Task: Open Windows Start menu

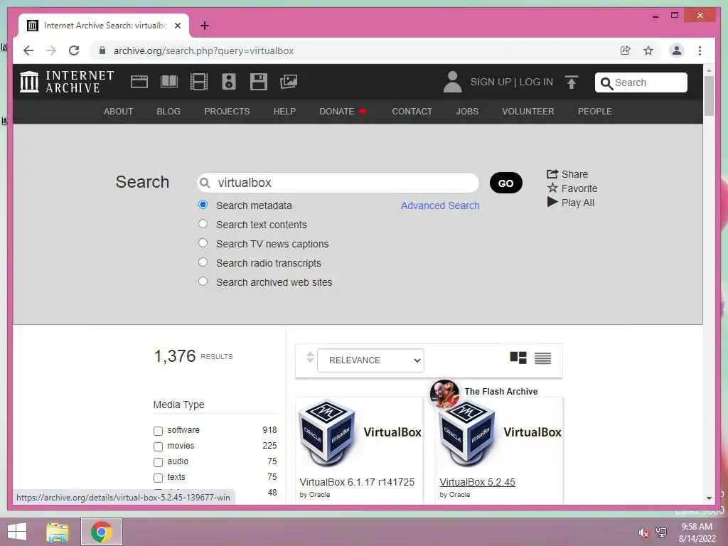Action: click(x=17, y=532)
